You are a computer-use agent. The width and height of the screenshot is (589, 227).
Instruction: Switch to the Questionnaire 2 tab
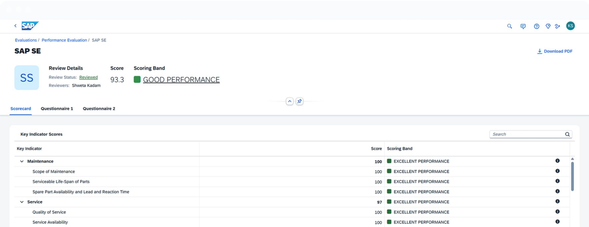tap(99, 108)
